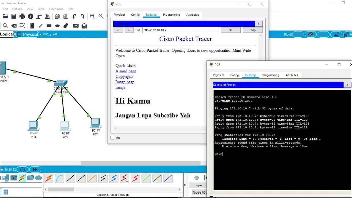Choose the Inspect magnifier tool
352x198 pixels.
click(5, 26)
